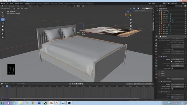Open the Object Mode dropdown
187x105 pixels.
(6, 8)
